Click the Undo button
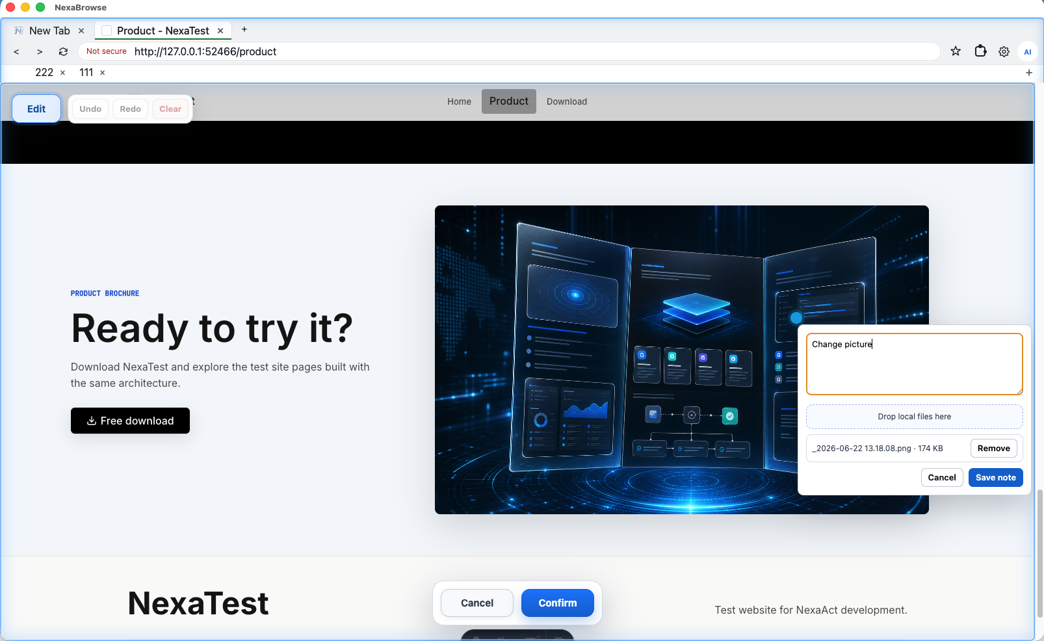This screenshot has width=1044, height=641. pyautogui.click(x=90, y=109)
